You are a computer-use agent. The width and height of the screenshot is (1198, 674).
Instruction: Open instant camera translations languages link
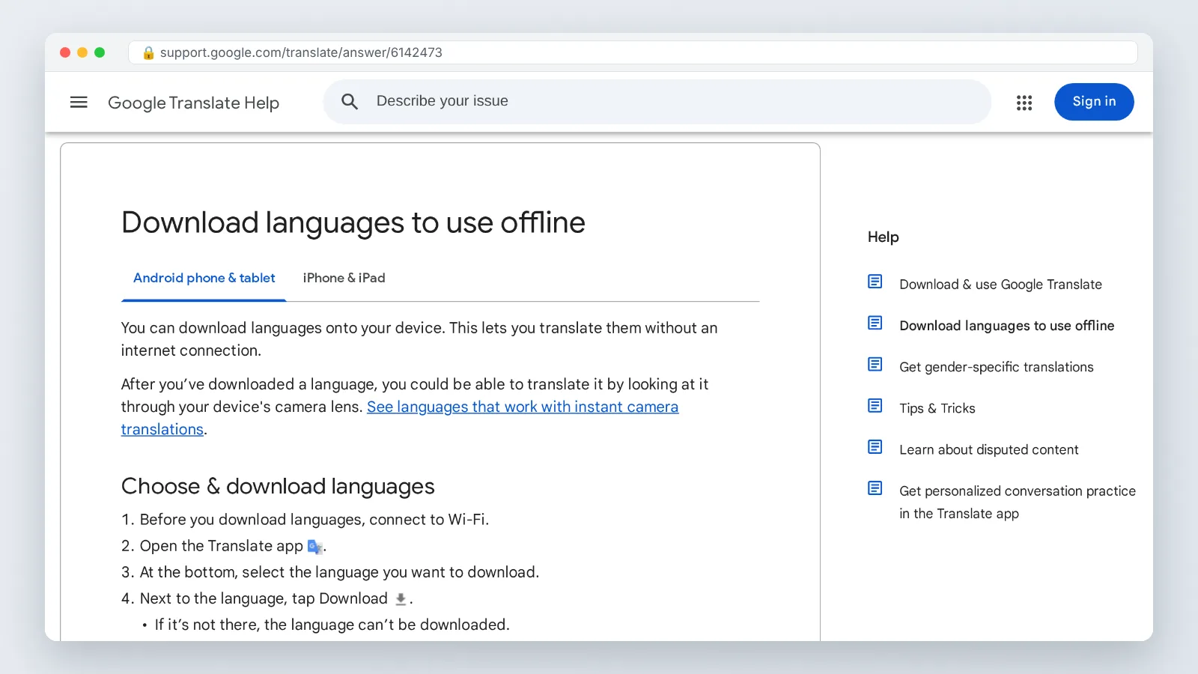coord(523,407)
